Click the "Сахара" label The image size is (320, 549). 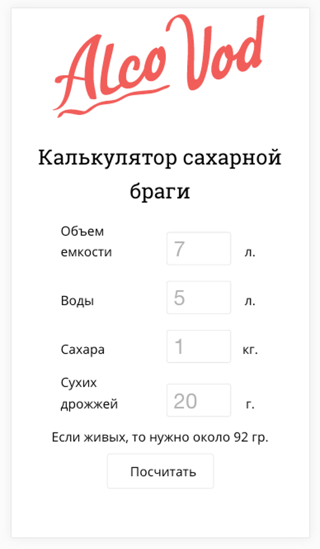coord(83,350)
